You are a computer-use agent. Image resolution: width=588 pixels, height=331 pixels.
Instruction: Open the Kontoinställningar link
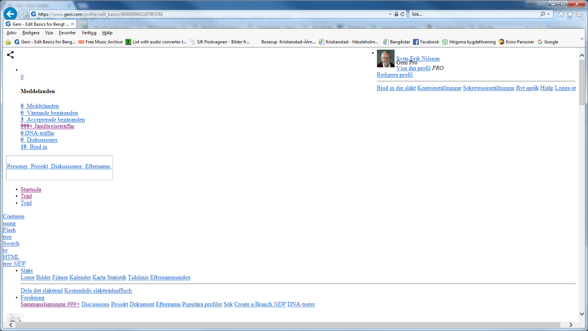[x=439, y=88]
